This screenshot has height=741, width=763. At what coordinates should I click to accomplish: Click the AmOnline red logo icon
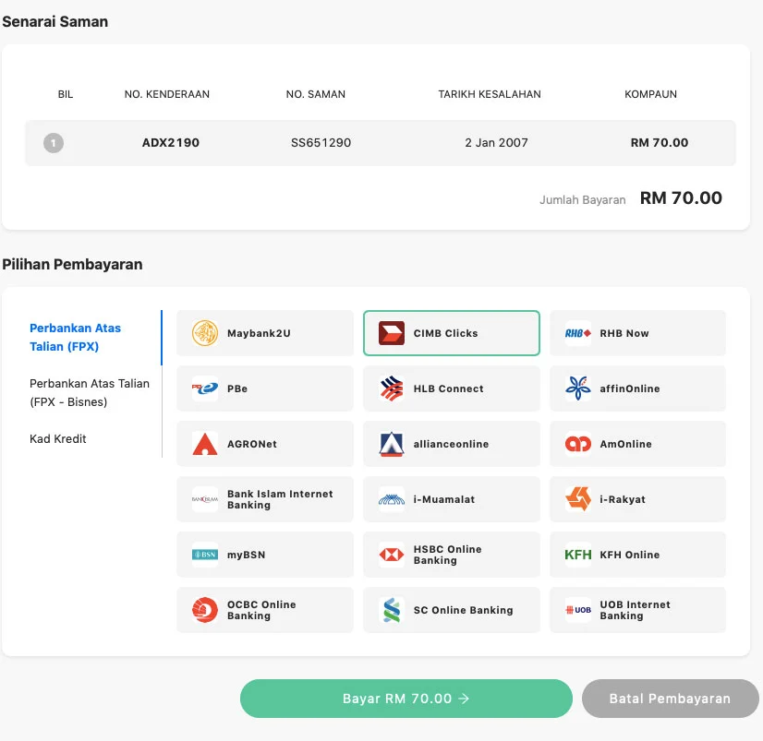578,444
